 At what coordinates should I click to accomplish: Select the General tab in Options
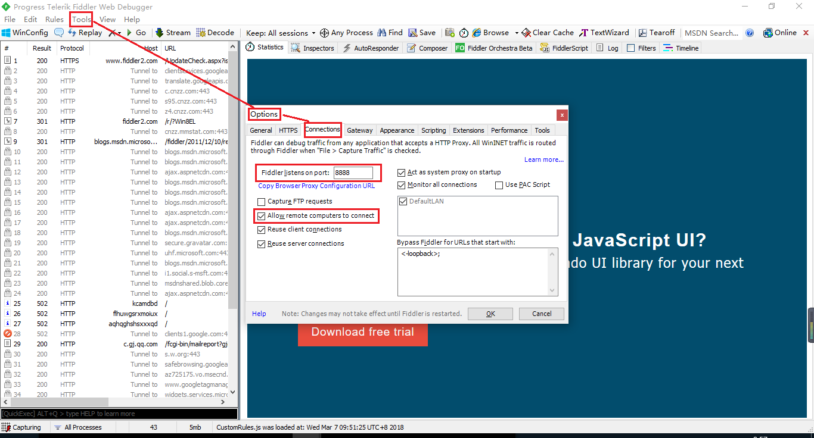[x=261, y=130]
